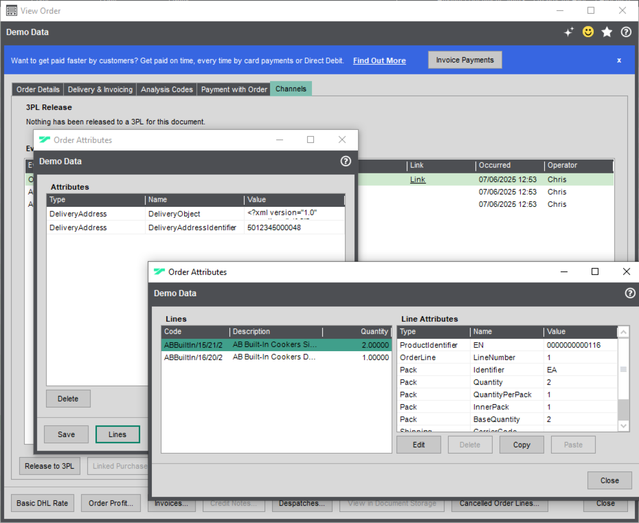Click the Quantity column header in Lines
This screenshot has width=639, height=523.
[357, 332]
